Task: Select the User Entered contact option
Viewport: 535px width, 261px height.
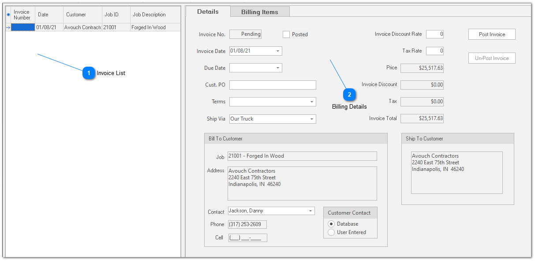Action: coord(331,232)
